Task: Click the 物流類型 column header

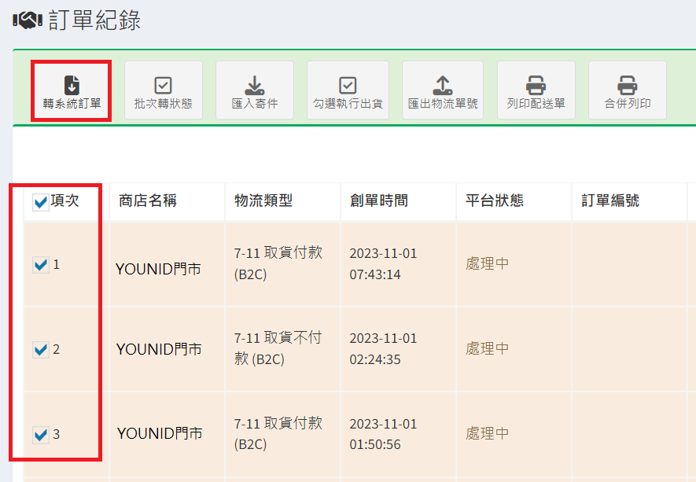Action: coord(263,201)
